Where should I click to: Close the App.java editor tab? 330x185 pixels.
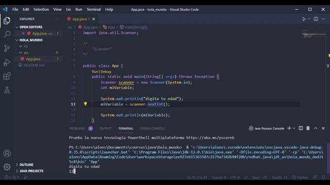pos(94,19)
